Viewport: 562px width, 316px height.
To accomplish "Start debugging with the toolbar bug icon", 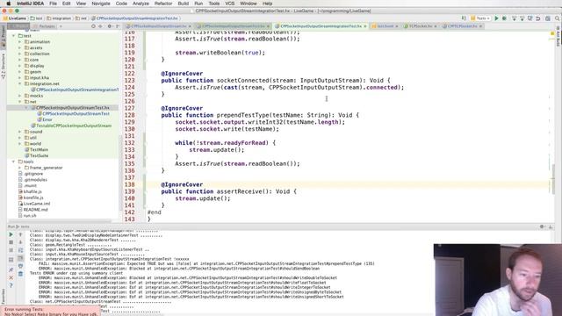I will click(504, 18).
